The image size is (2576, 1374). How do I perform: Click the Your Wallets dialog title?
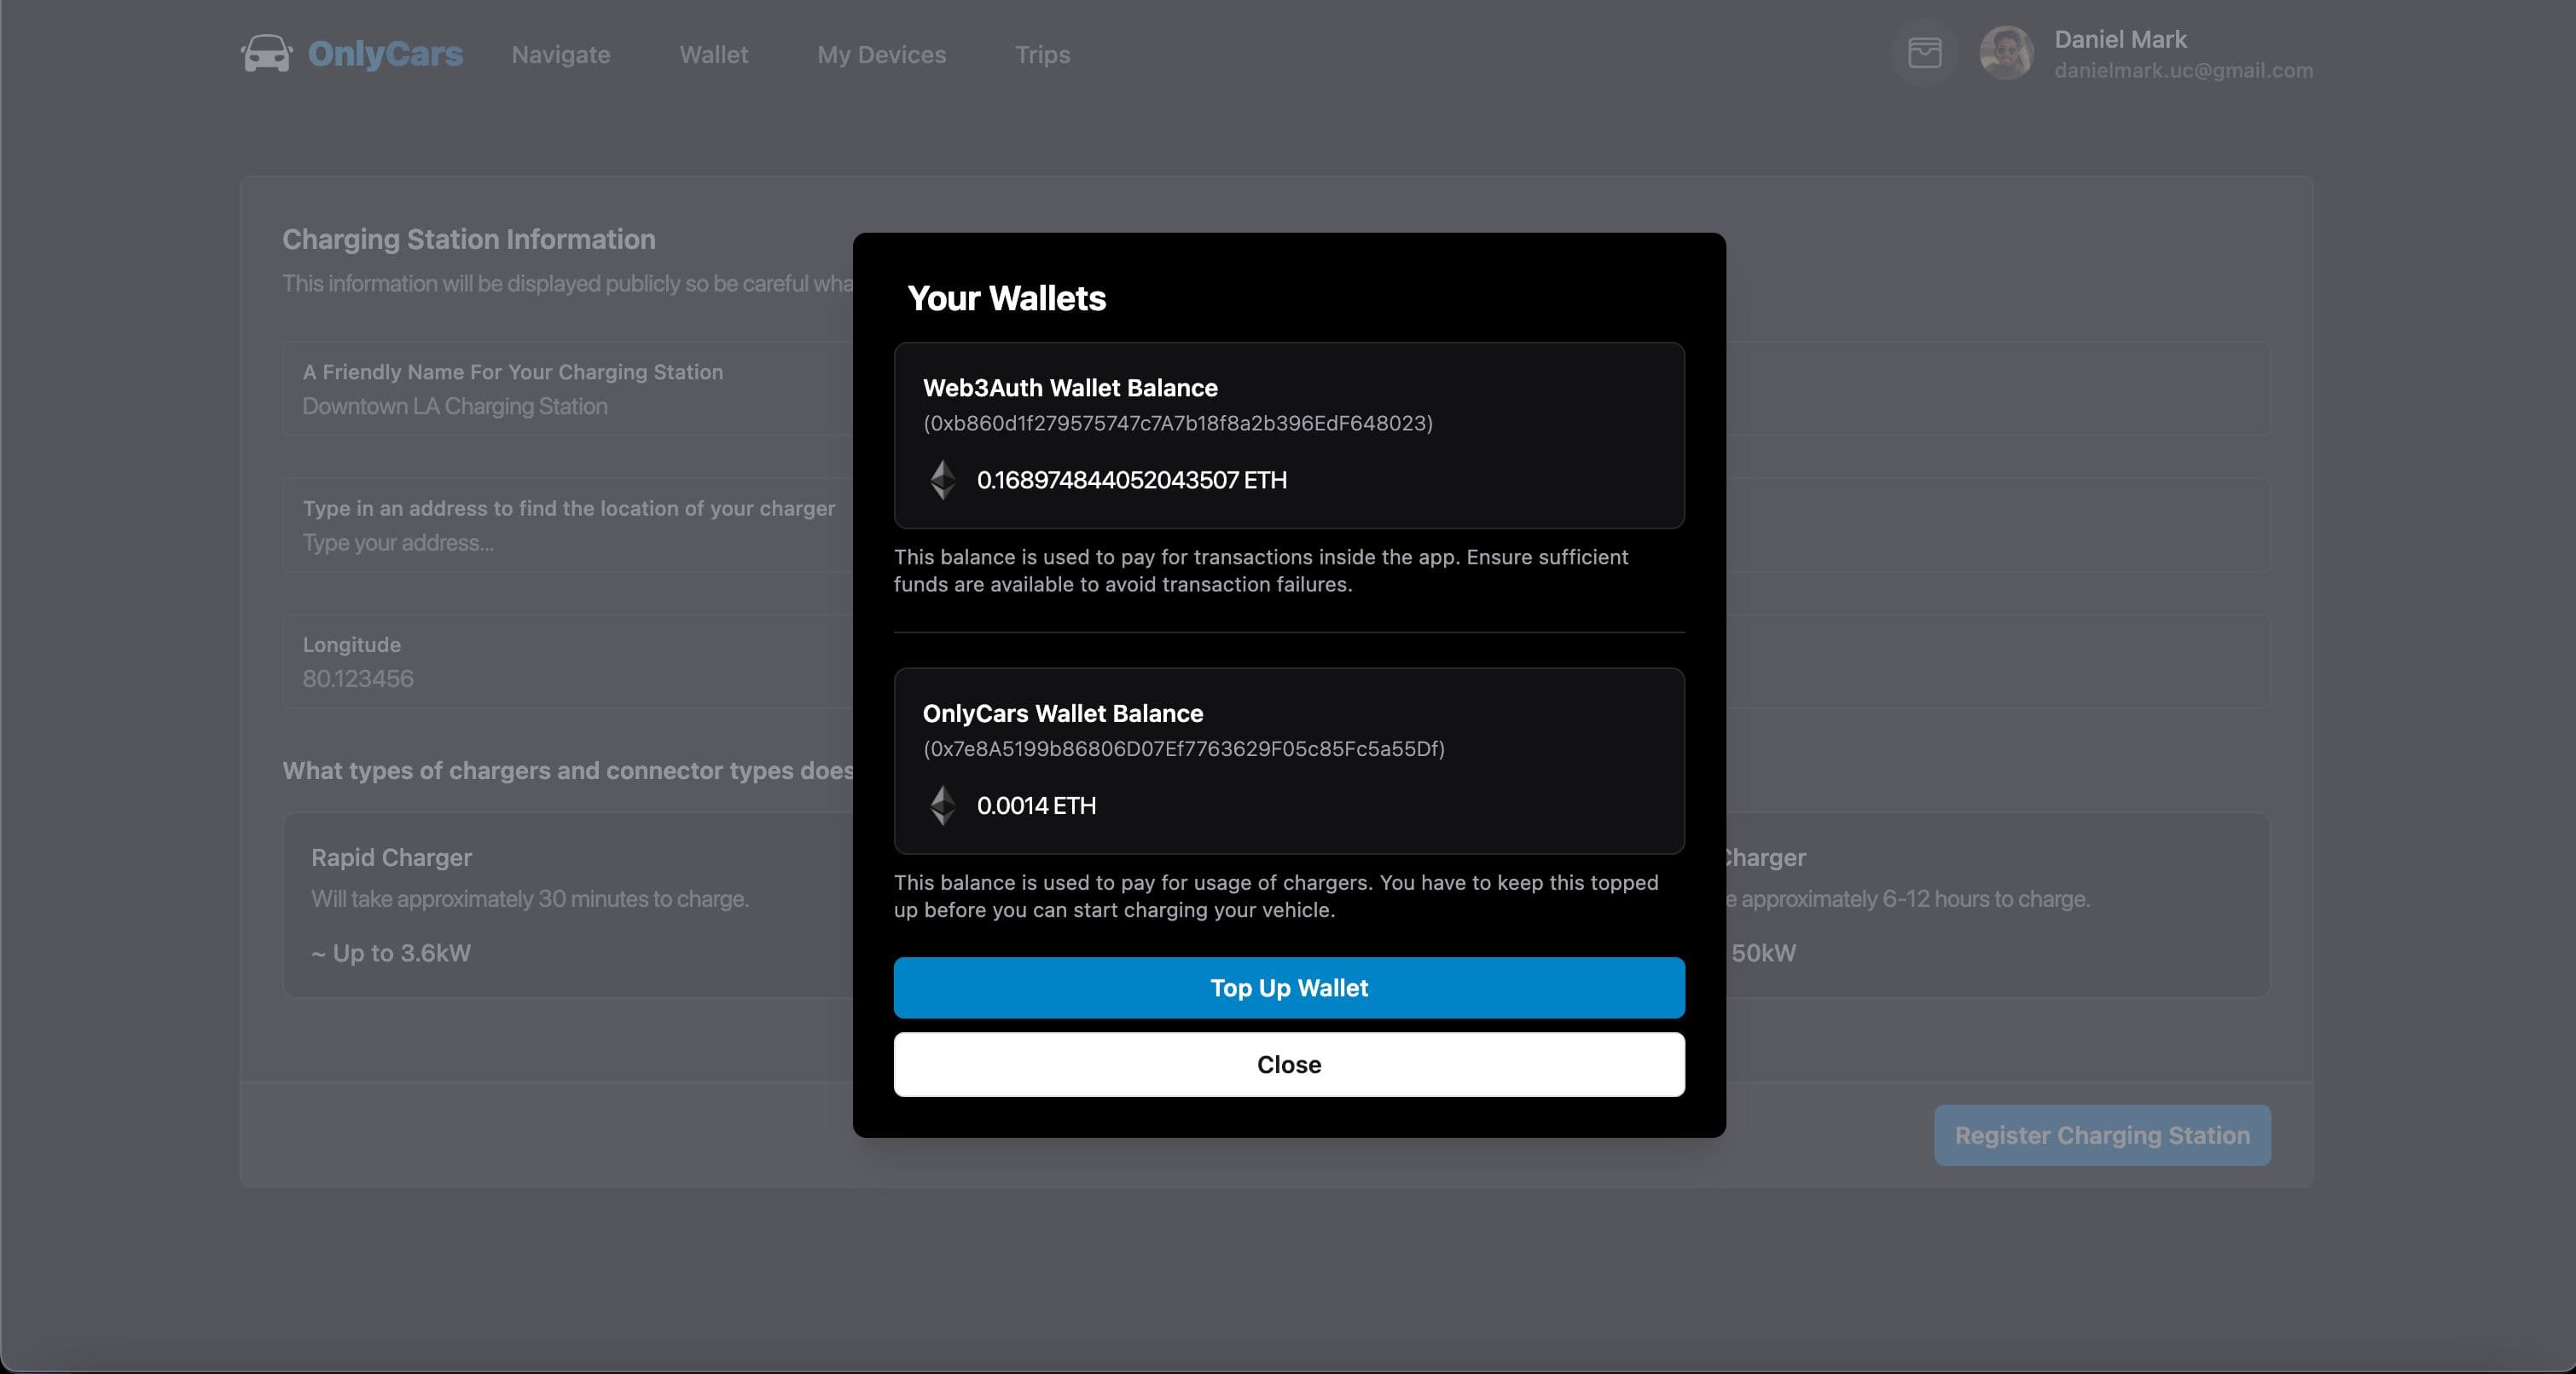tap(1006, 297)
